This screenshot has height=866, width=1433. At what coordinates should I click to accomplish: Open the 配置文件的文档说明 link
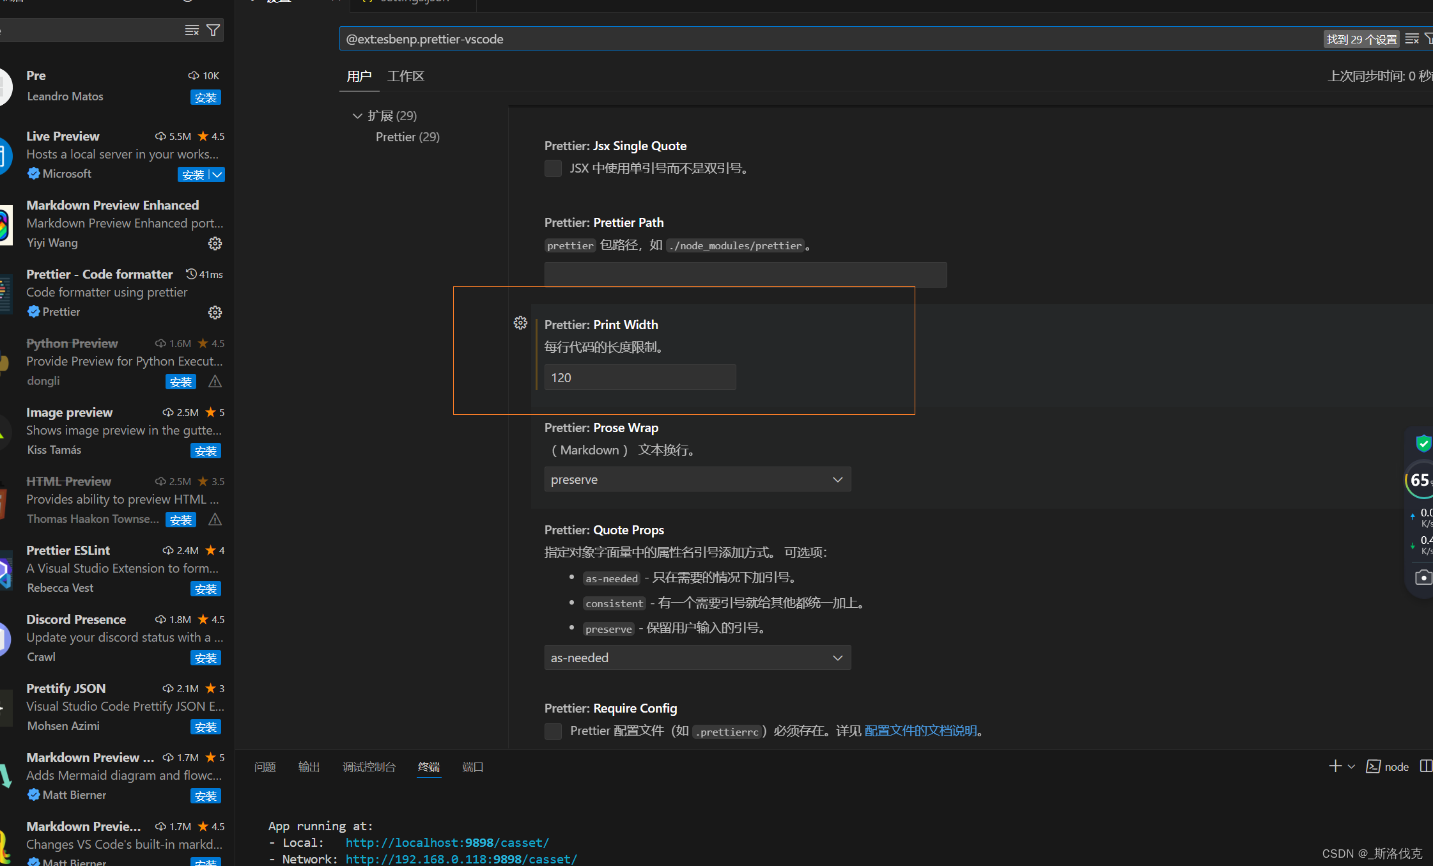(x=920, y=731)
